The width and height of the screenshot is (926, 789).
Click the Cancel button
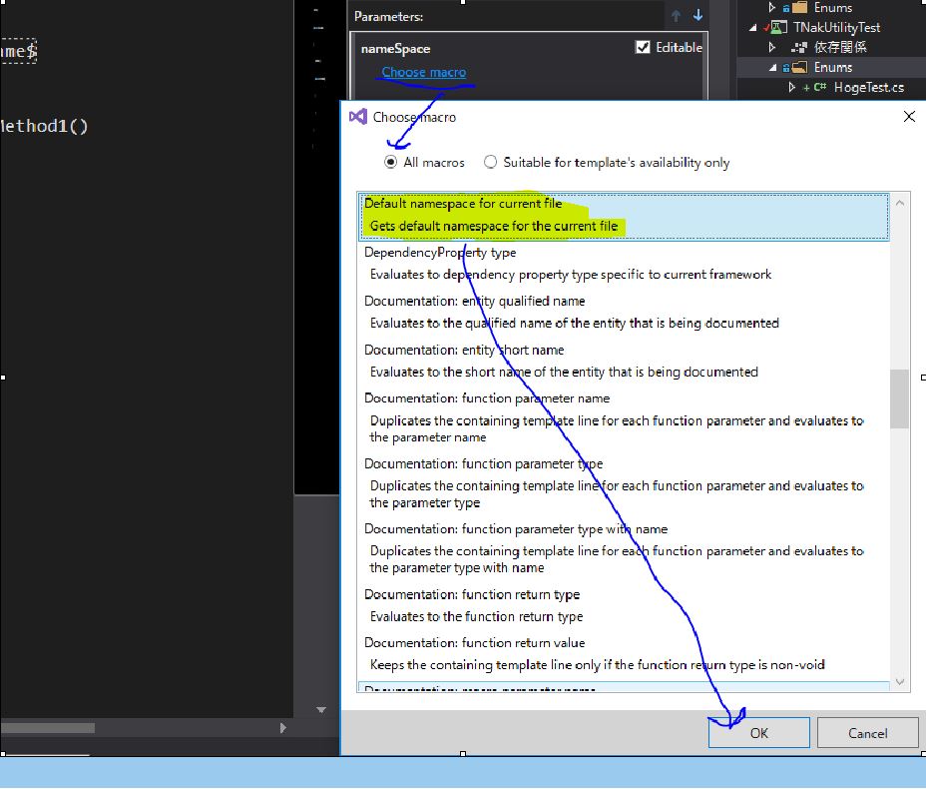click(x=866, y=732)
